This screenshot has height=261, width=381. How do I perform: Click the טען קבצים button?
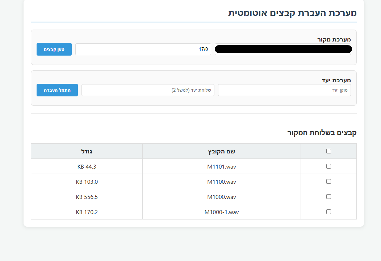(54, 49)
